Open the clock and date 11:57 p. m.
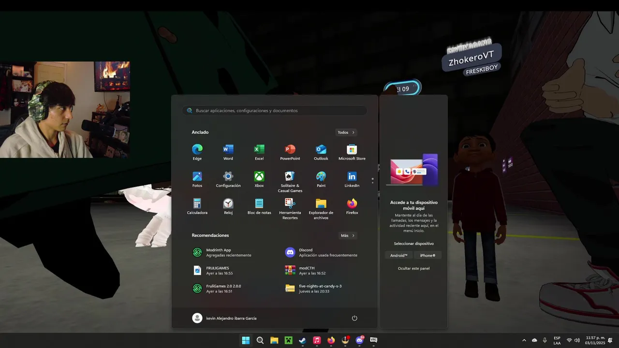The height and width of the screenshot is (348, 619). (x=595, y=340)
